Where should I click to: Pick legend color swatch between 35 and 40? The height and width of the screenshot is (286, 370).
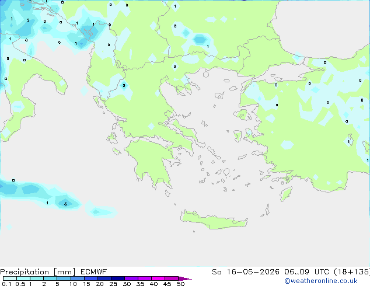(145, 278)
